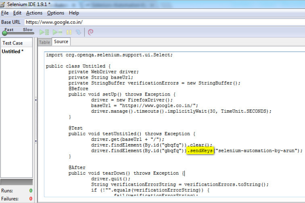Click 'private WebDriver driver;' line
Image resolution: width=305 pixels, height=203 pixels.
click(104, 72)
